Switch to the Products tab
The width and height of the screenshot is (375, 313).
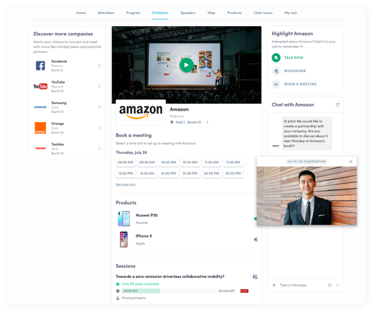tap(234, 13)
